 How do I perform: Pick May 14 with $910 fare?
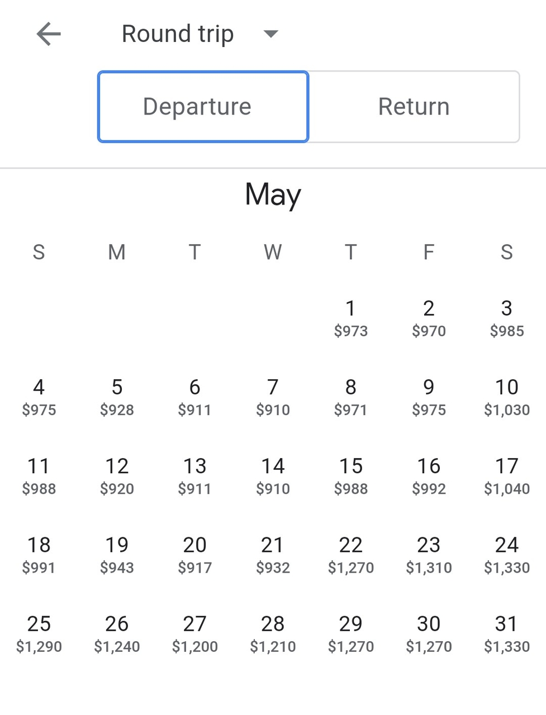click(273, 476)
